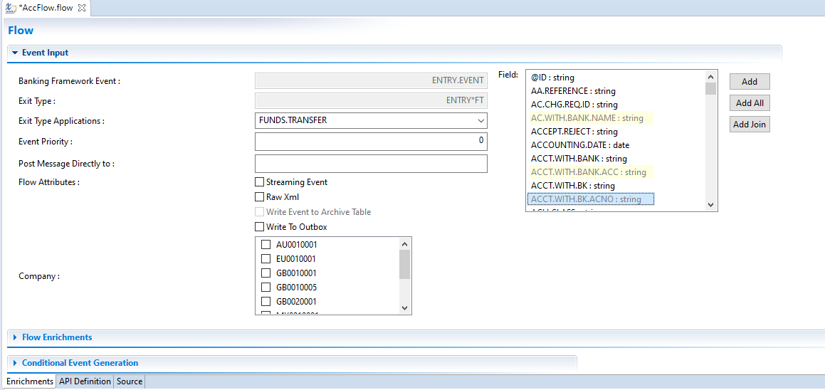The image size is (825, 390).
Task: Select ACCOUNTING.DATE field in list
Action: pos(580,145)
